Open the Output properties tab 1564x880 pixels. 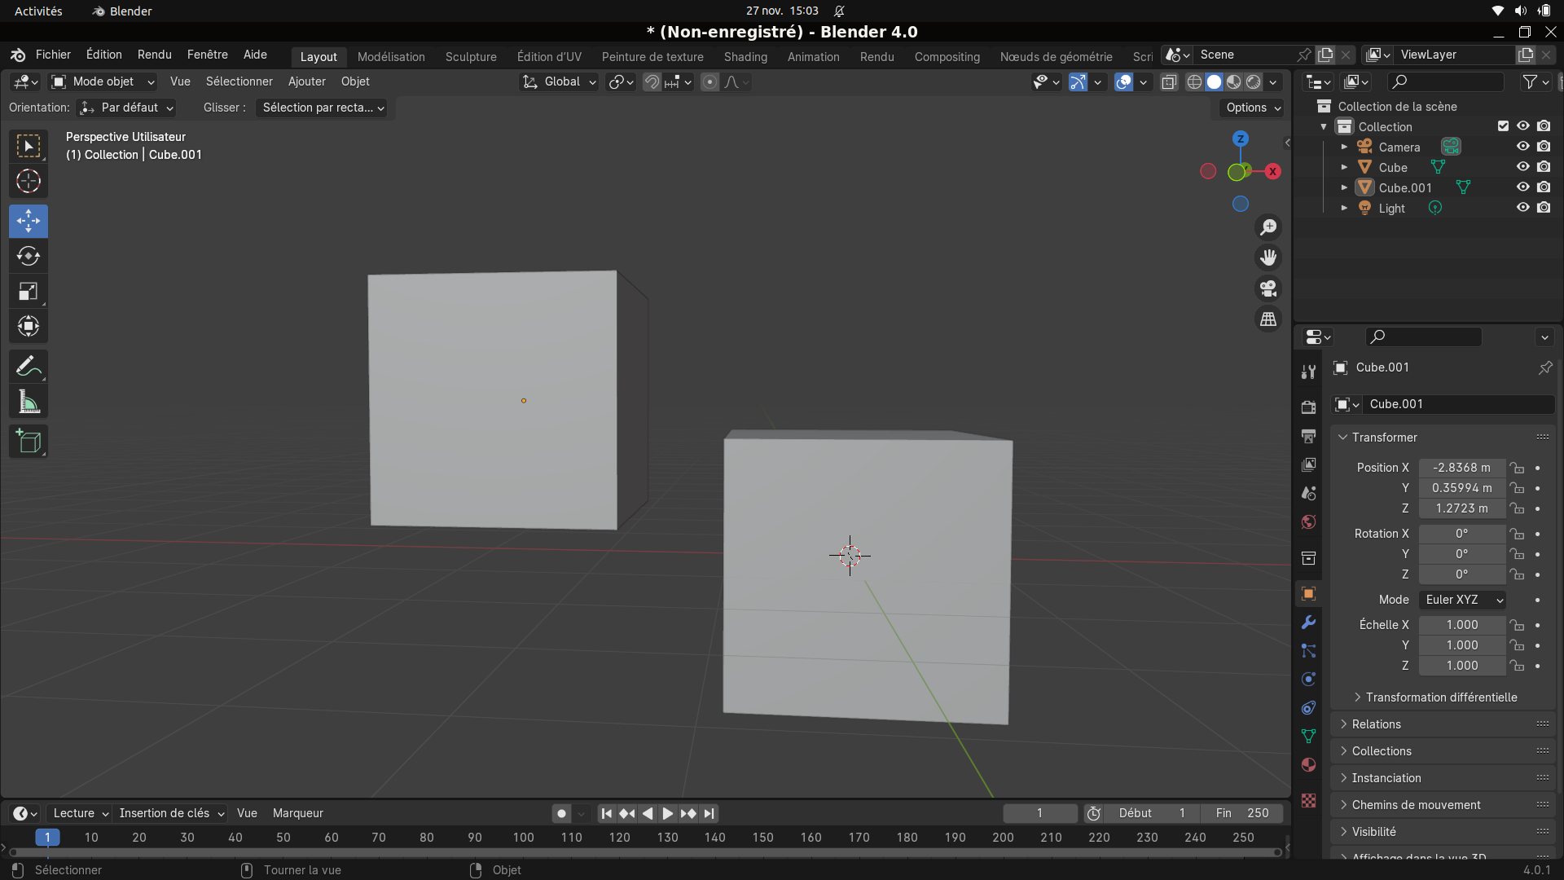tap(1308, 436)
